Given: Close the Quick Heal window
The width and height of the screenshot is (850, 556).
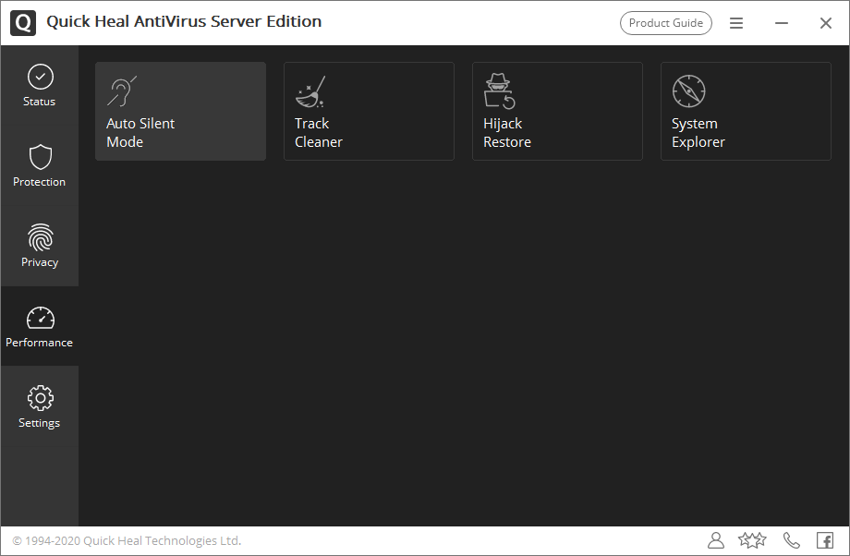Looking at the screenshot, I should pos(826,23).
